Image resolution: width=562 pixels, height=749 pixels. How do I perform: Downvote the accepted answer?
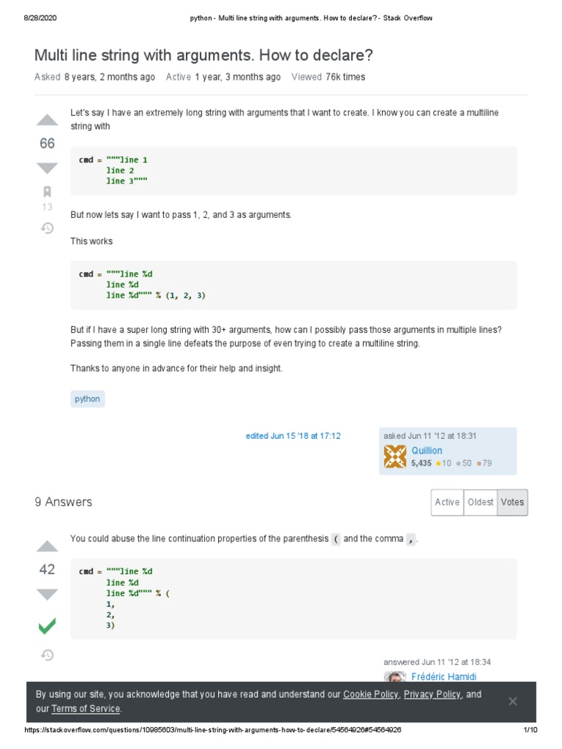click(47, 594)
